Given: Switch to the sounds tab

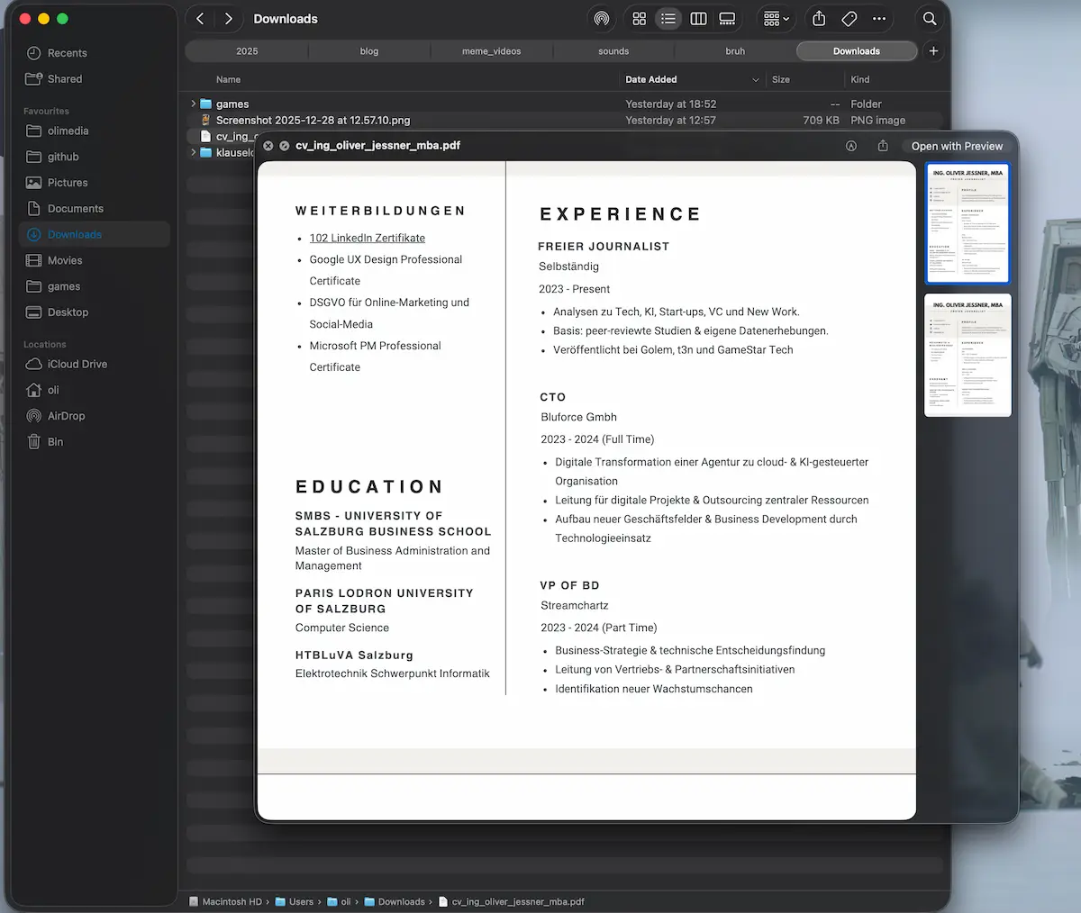Looking at the screenshot, I should click(613, 50).
